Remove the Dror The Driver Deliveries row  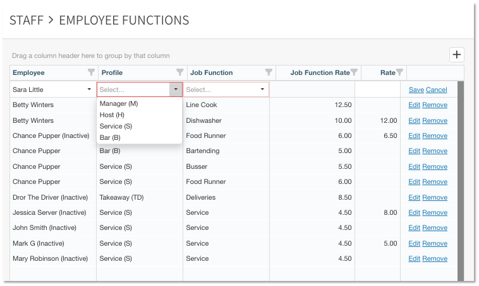coord(435,197)
